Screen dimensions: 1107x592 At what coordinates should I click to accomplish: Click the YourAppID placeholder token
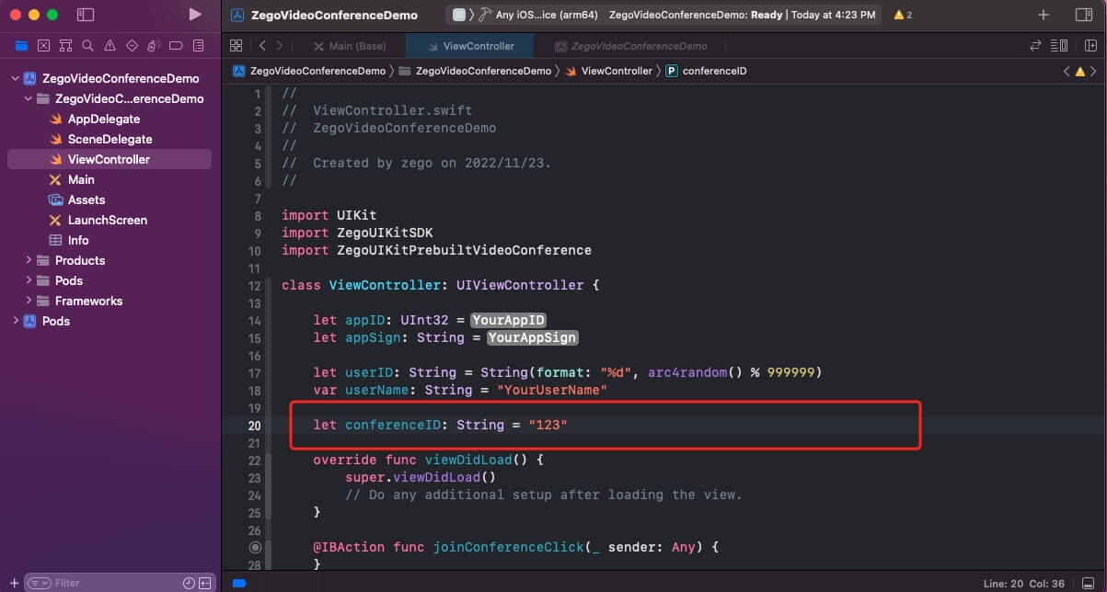(509, 320)
